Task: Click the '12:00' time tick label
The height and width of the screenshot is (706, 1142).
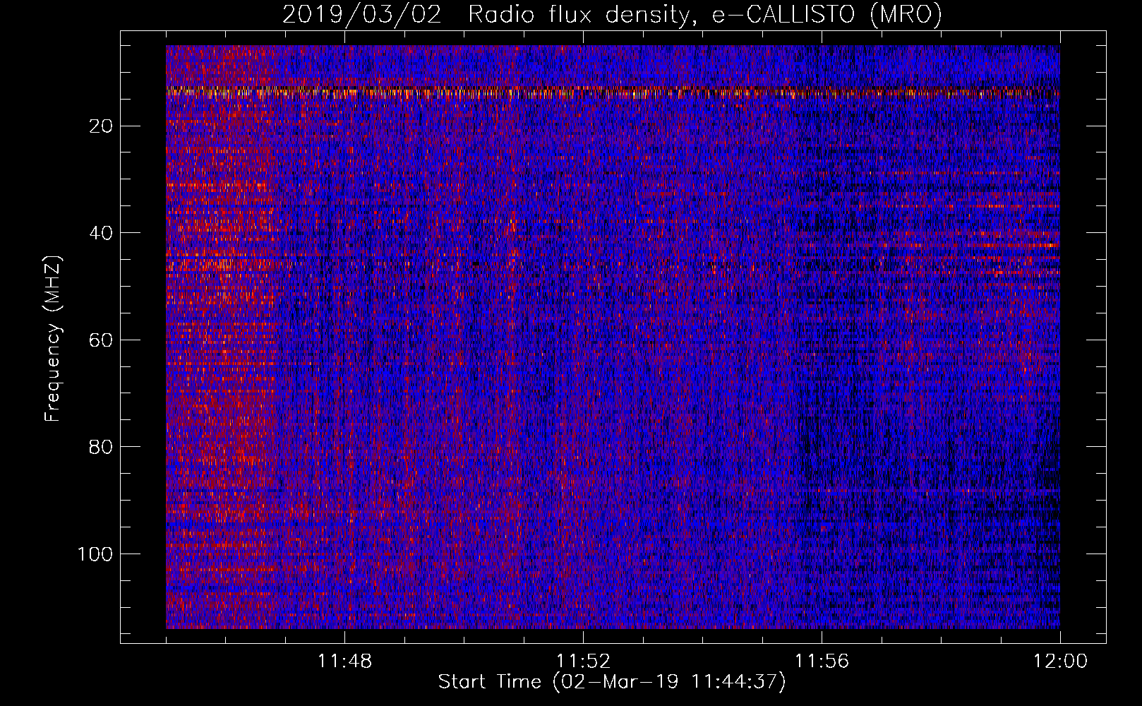Action: 1060,662
